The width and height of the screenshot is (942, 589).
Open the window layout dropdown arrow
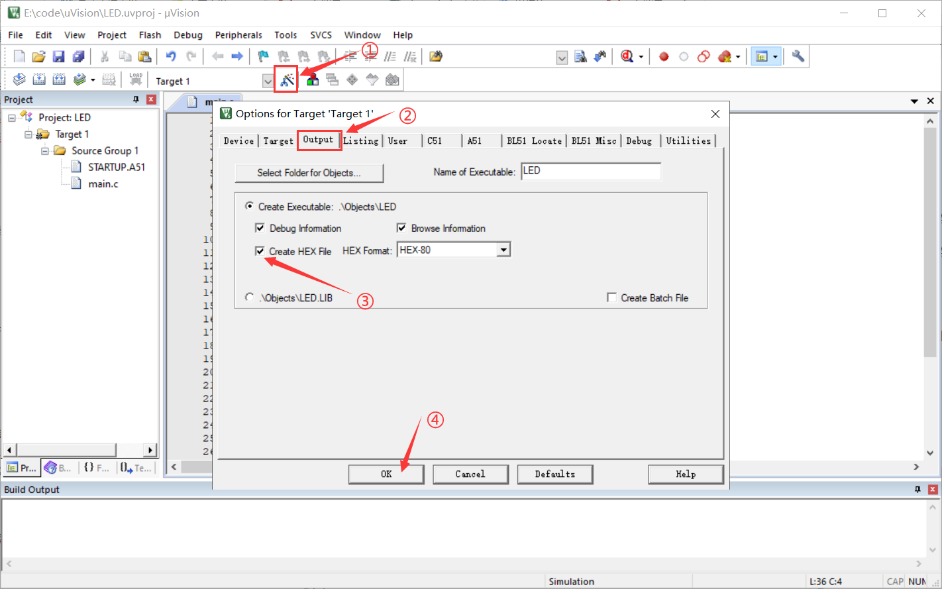[x=775, y=57]
